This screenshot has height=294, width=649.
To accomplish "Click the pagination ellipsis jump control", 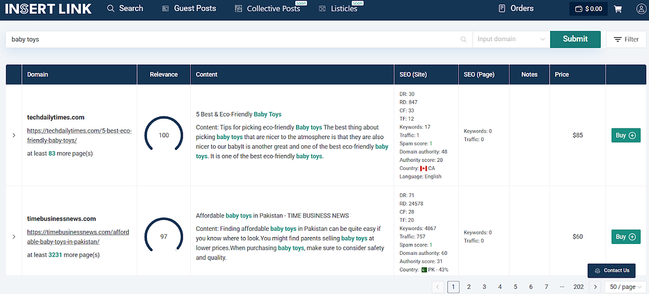I will click(x=562, y=286).
